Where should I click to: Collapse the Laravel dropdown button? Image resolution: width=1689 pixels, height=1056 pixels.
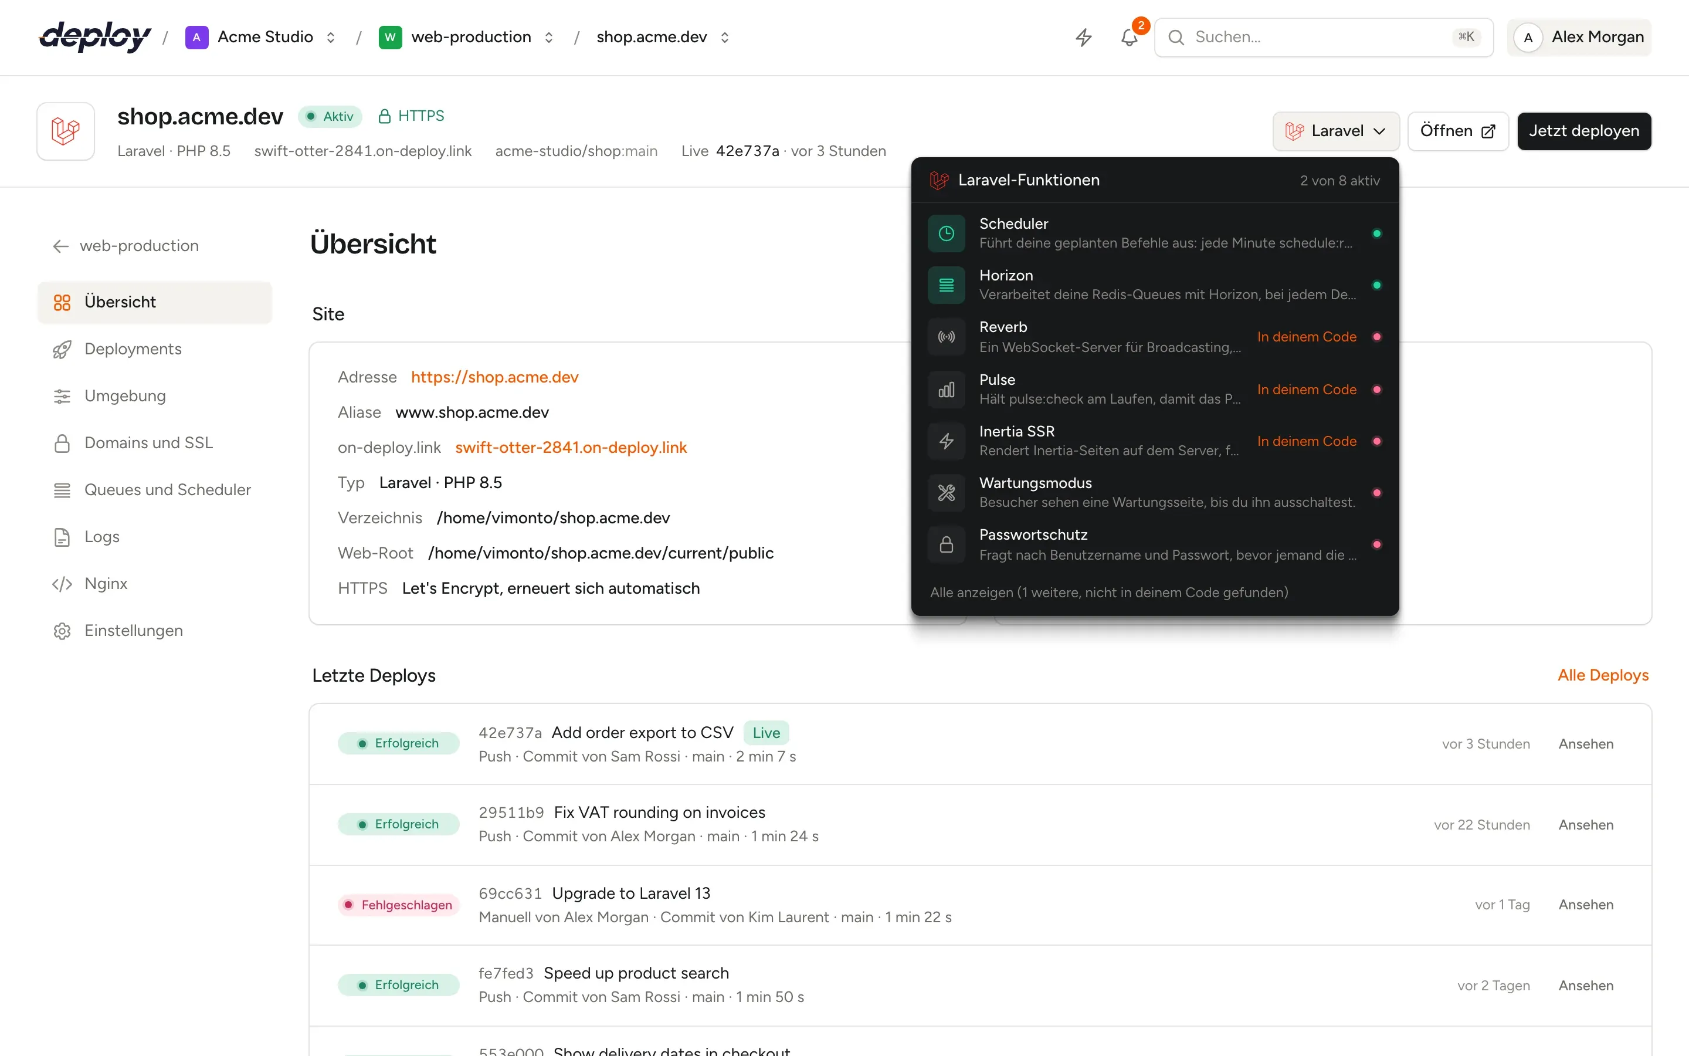click(1336, 131)
